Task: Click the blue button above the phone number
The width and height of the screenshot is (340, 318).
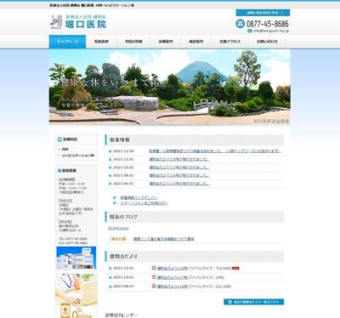Action: pos(263,13)
